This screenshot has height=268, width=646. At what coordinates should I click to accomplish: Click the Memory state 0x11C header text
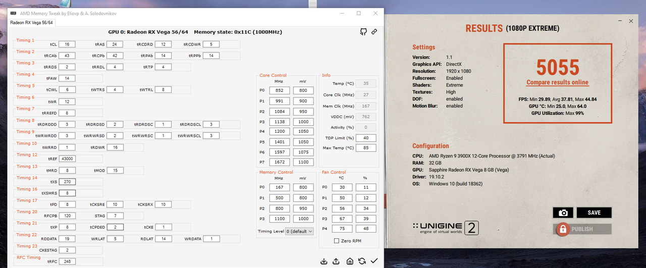pyautogui.click(x=238, y=32)
